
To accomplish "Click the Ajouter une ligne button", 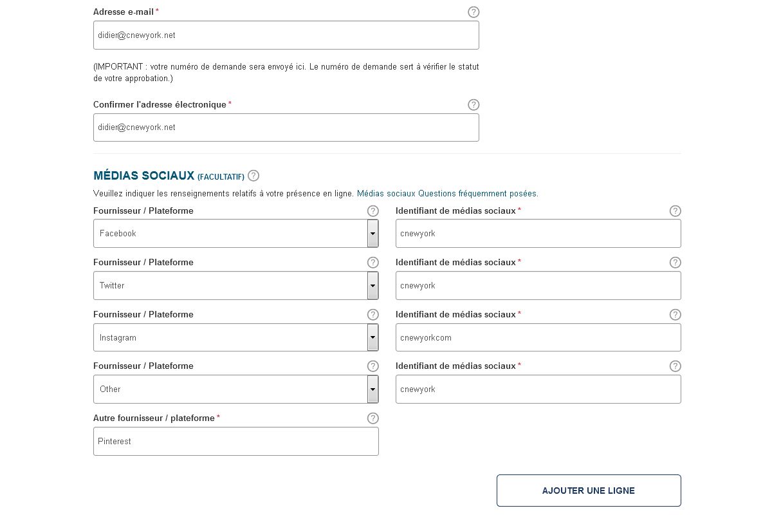I will [x=588, y=491].
